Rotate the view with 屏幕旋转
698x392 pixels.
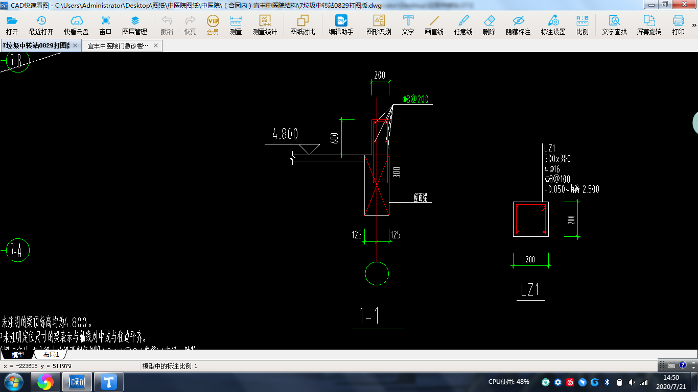pos(649,25)
